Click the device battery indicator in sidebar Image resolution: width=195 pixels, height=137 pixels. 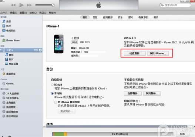tap(36, 50)
